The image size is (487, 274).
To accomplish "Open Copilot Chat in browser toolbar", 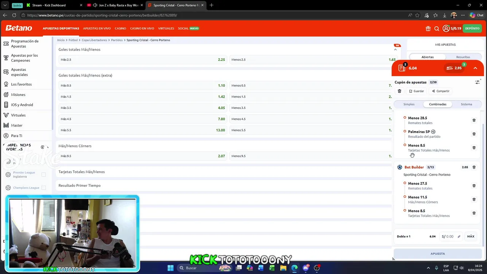I will 476,15.
